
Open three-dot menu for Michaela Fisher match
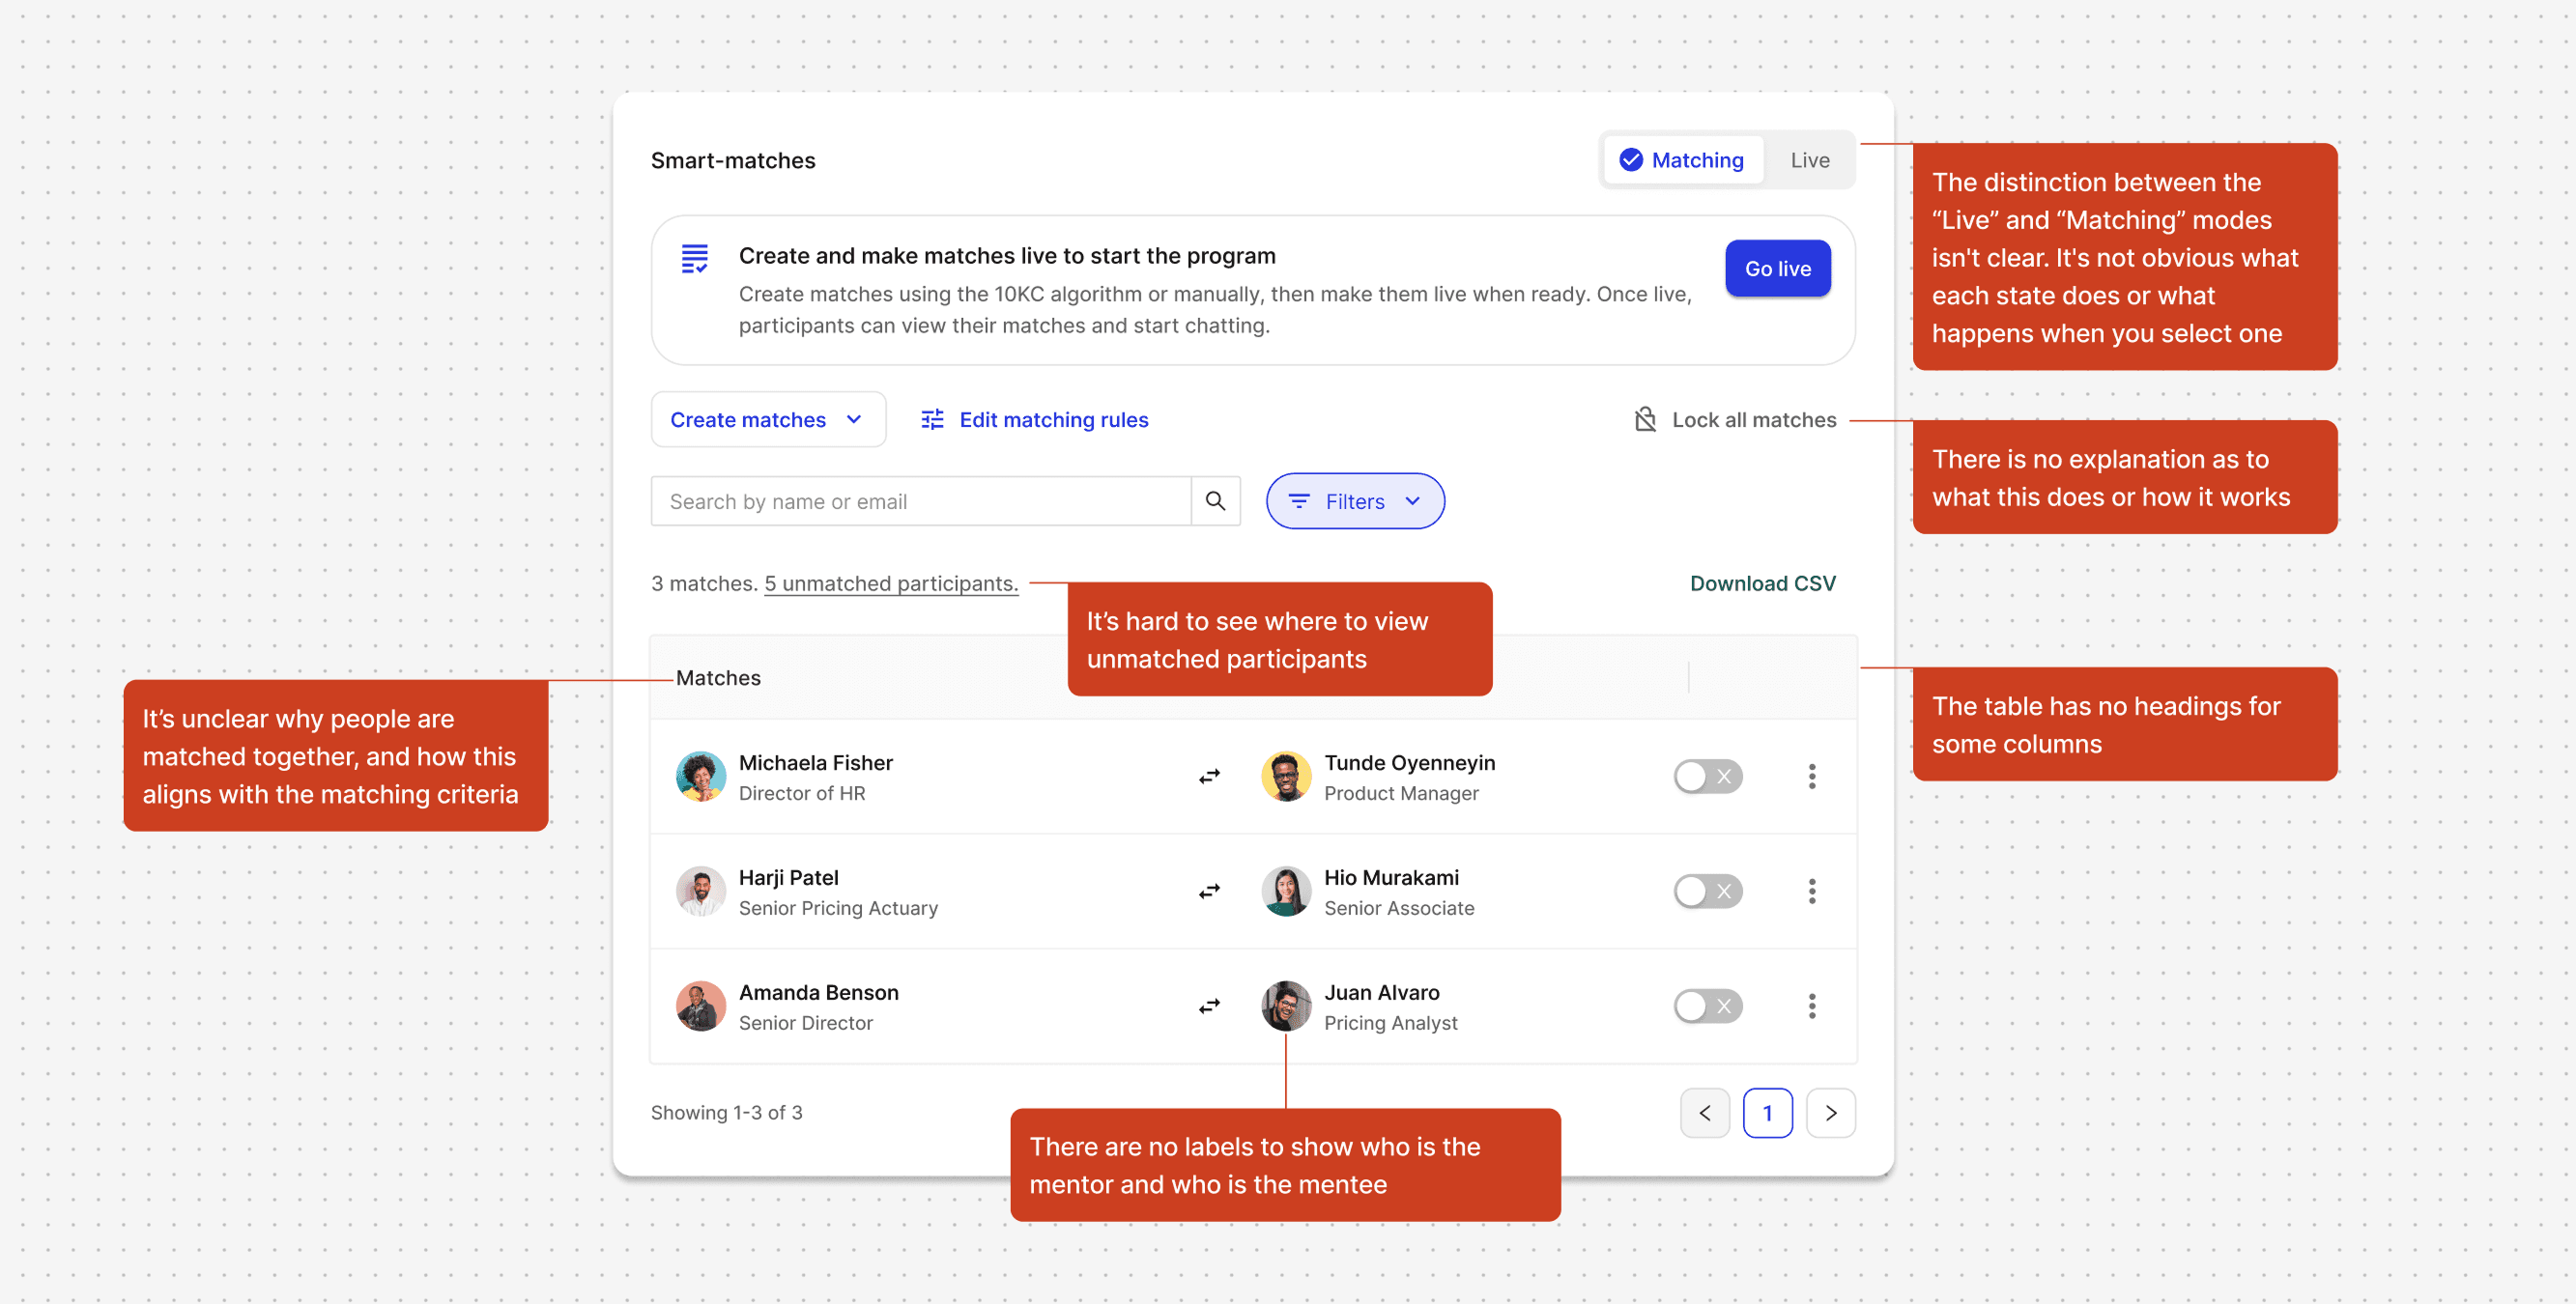click(1811, 776)
